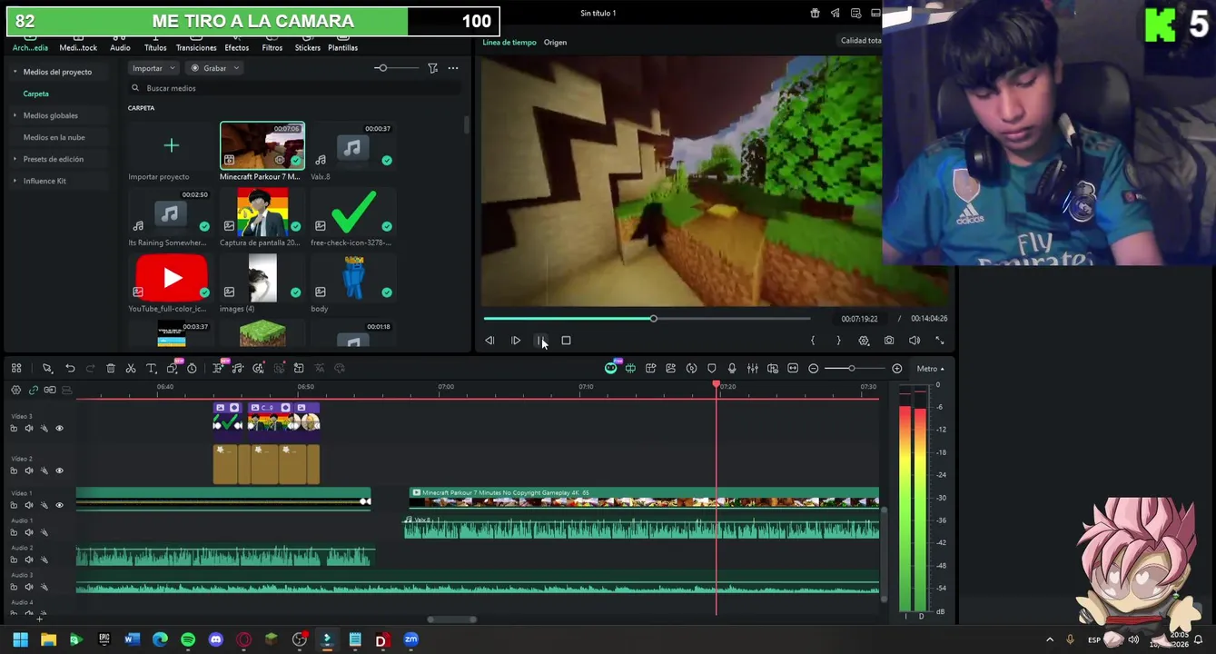This screenshot has height=654, width=1216.
Task: Split clip using the scissors tool
Action: (131, 368)
